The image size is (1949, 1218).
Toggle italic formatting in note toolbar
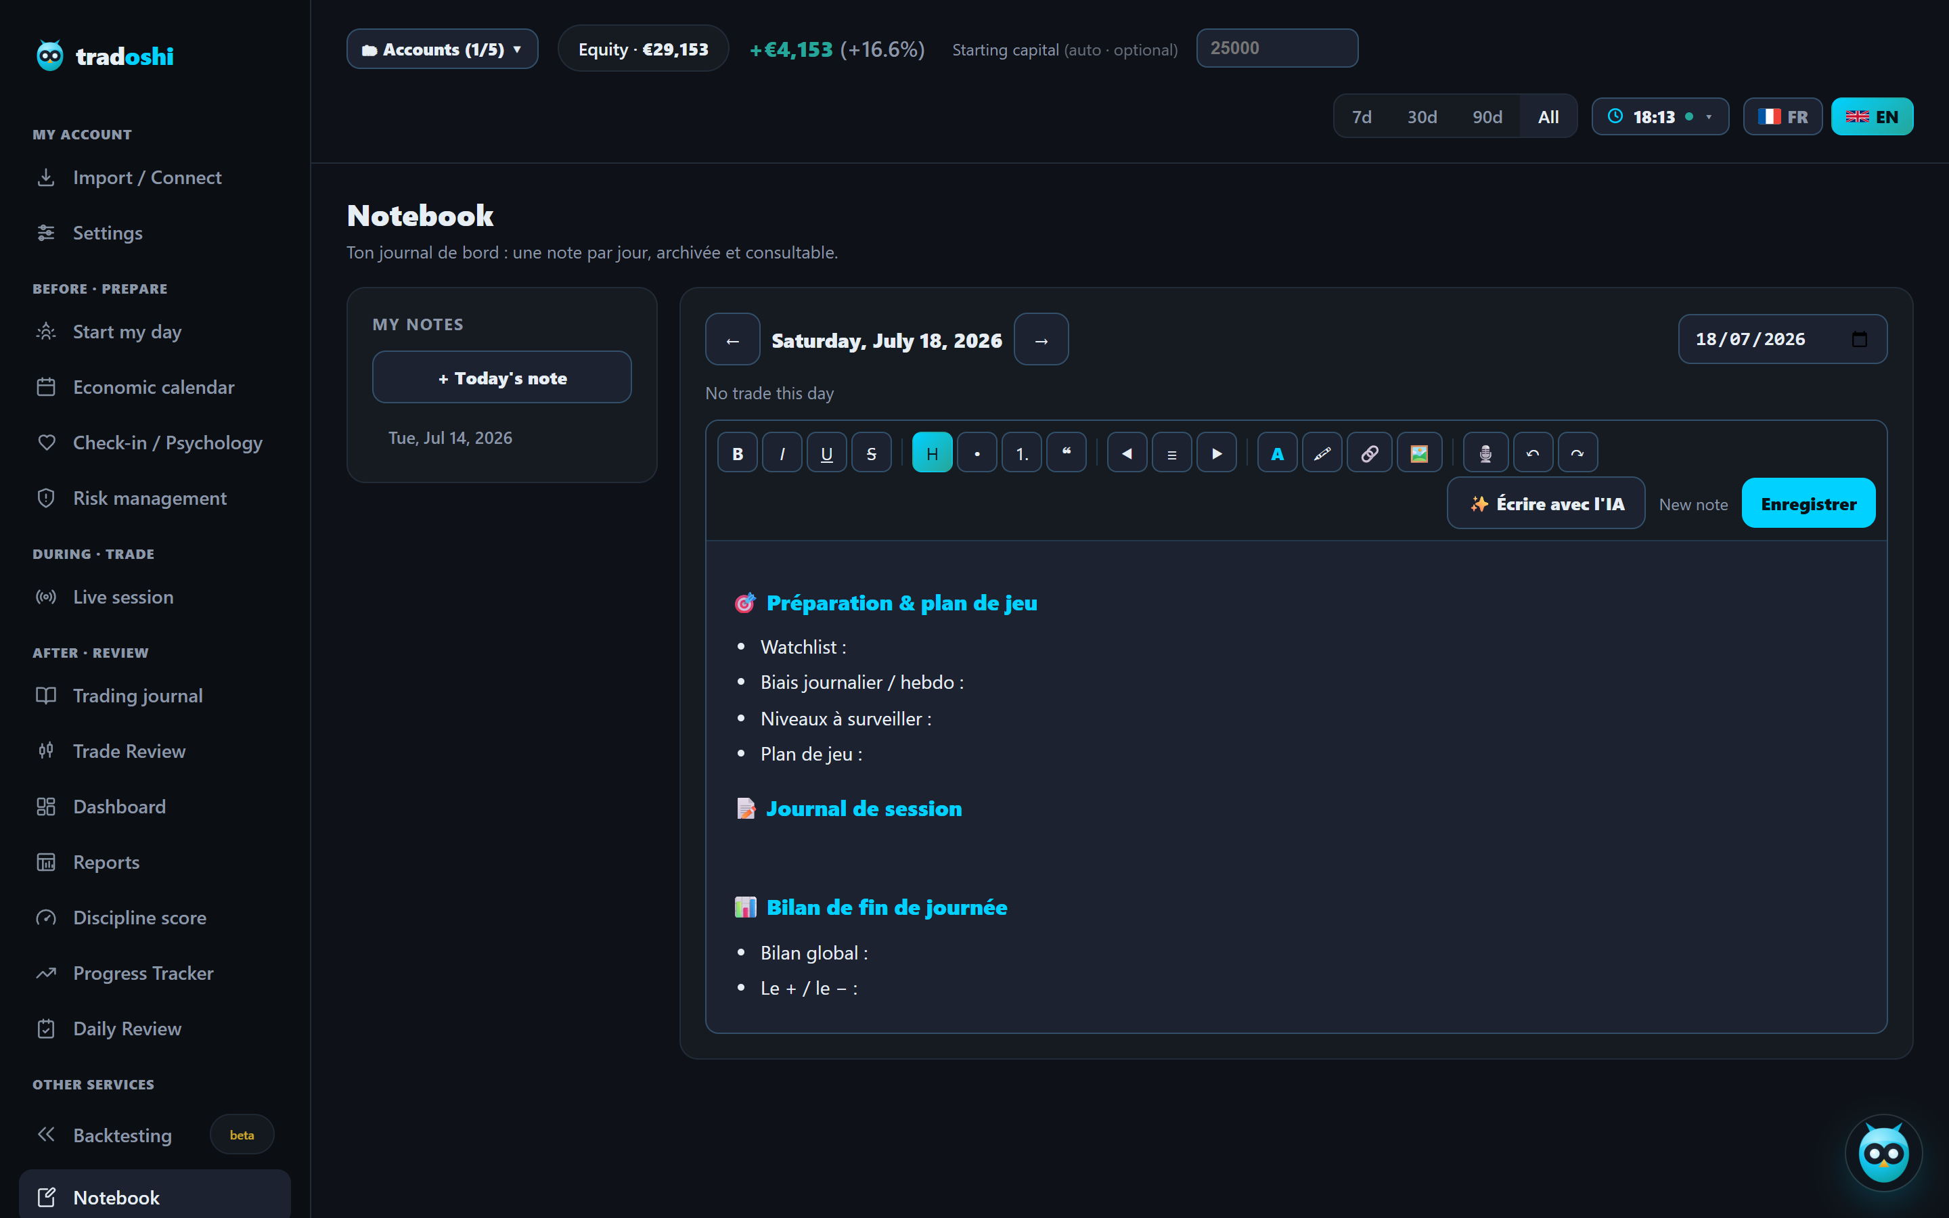pos(782,453)
